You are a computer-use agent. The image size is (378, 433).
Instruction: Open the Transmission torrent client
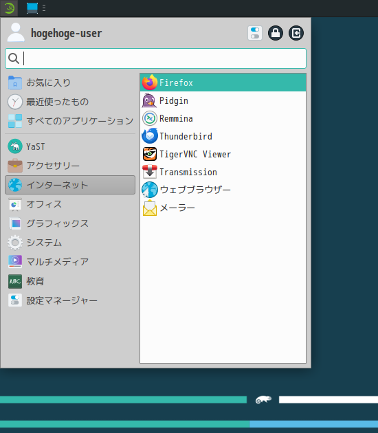click(x=223, y=172)
